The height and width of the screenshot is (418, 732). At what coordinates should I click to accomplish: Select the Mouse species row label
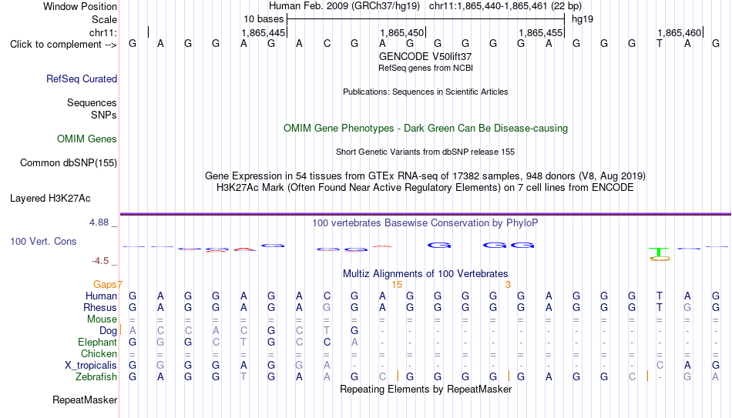102,319
